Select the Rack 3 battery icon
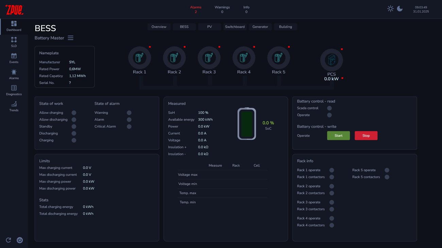 [x=209, y=58]
